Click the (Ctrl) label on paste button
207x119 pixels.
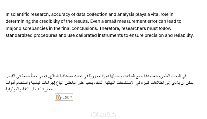point(65,97)
